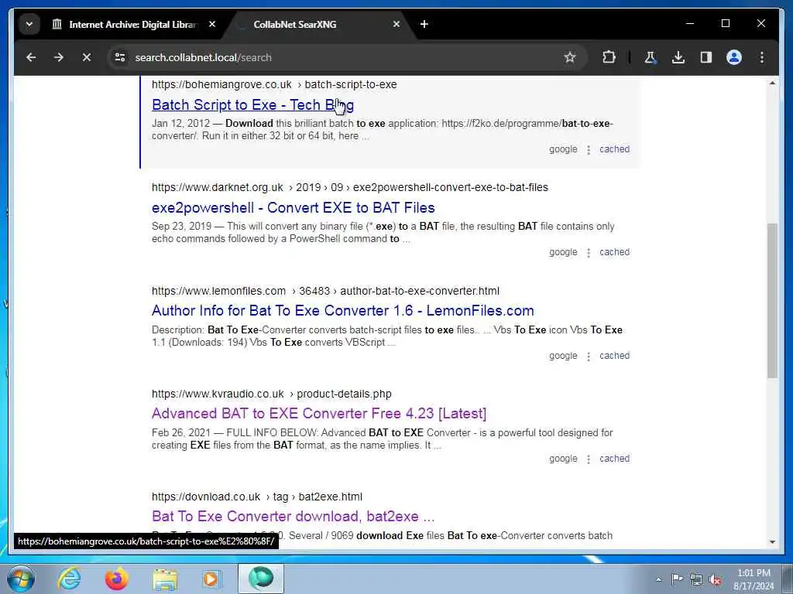Open Batch Script to Exe - Tech Blog result
793x594 pixels.
pyautogui.click(x=253, y=105)
